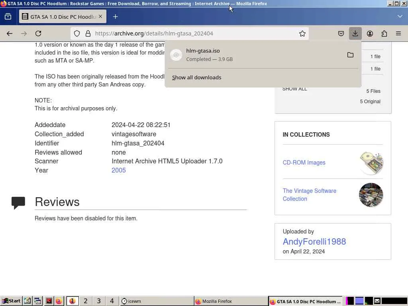Screen dimensions: 408x306
Task: Launch terminal icon in taskbar
Action: 49,301
